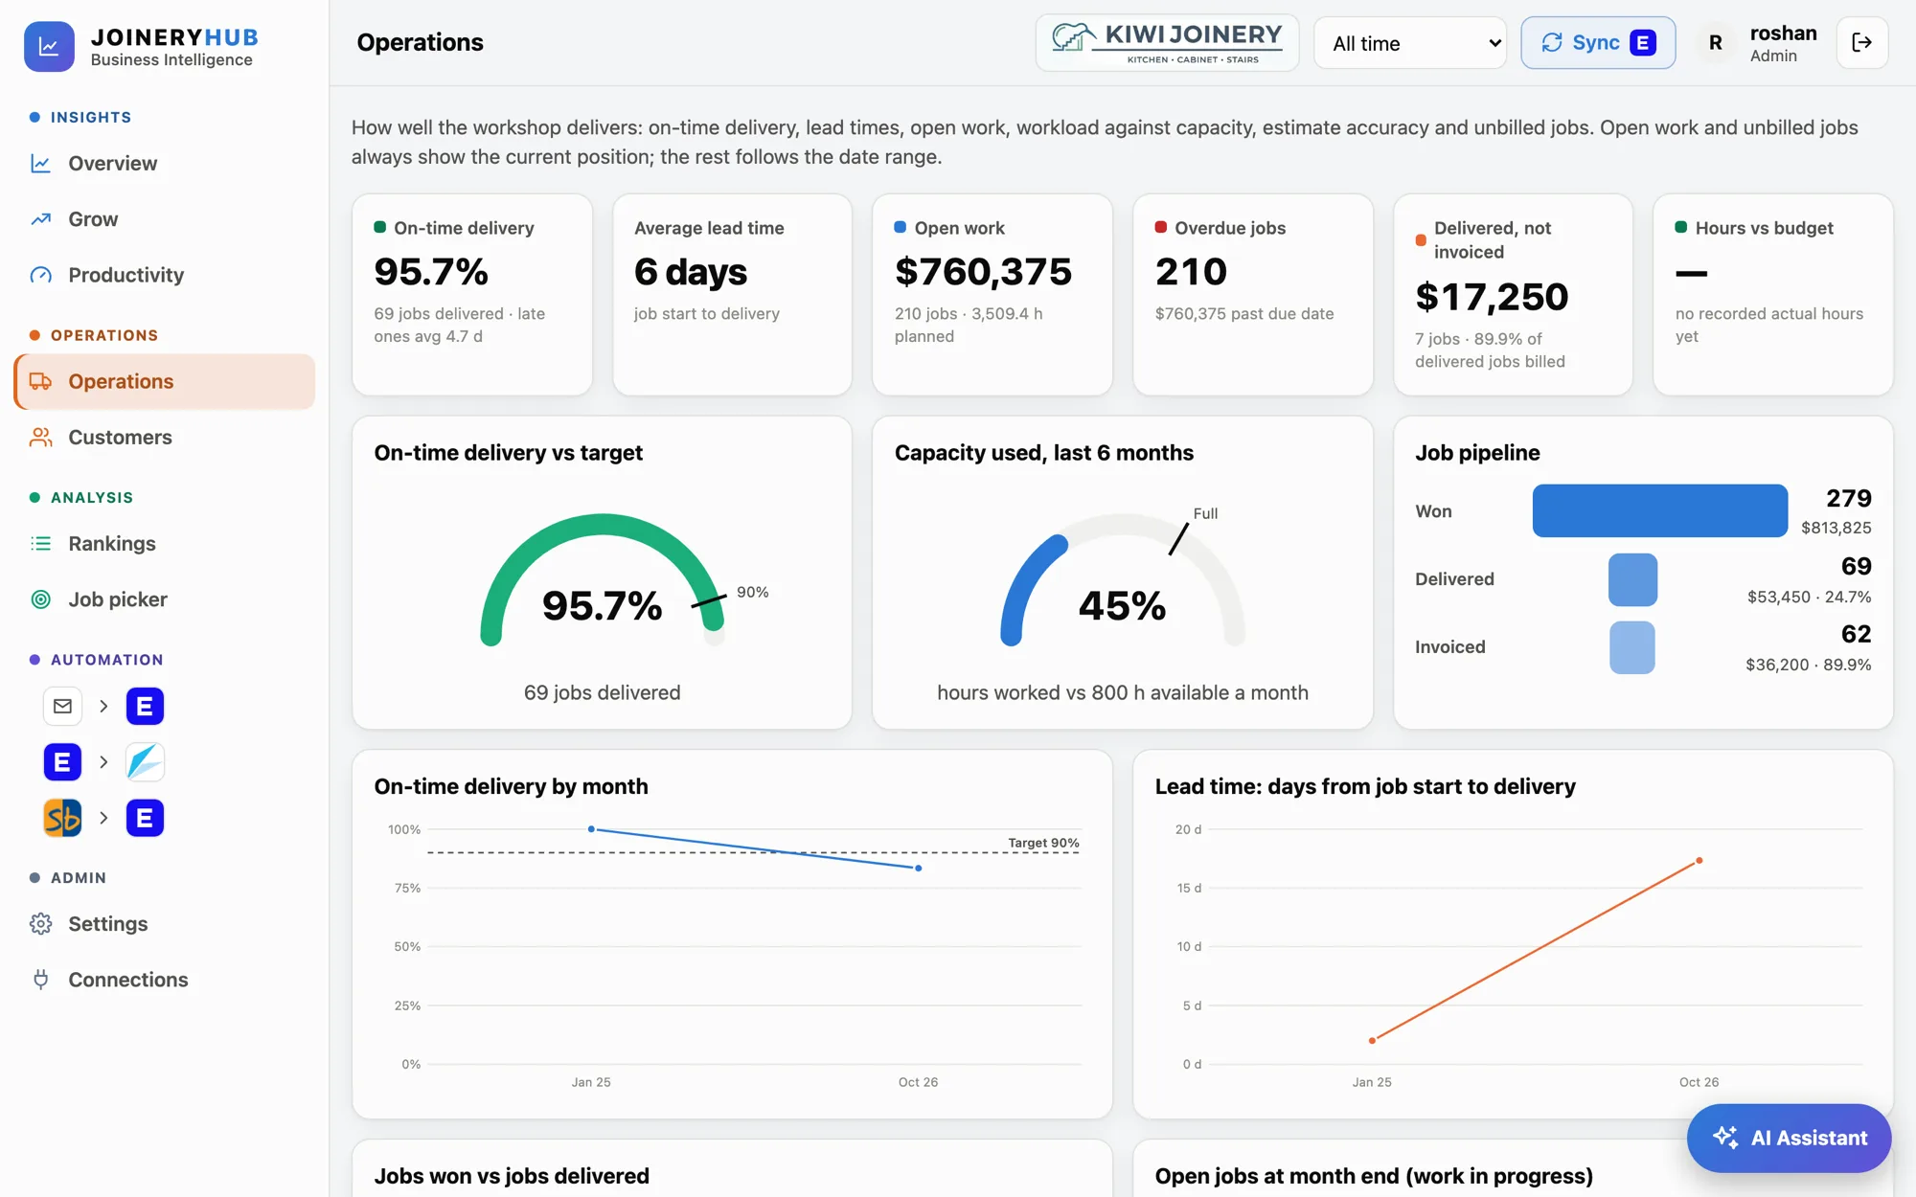Viewport: 1916px width, 1197px height.
Task: Click the "$53,450 · 24.7%" delivered value
Action: point(1809,597)
